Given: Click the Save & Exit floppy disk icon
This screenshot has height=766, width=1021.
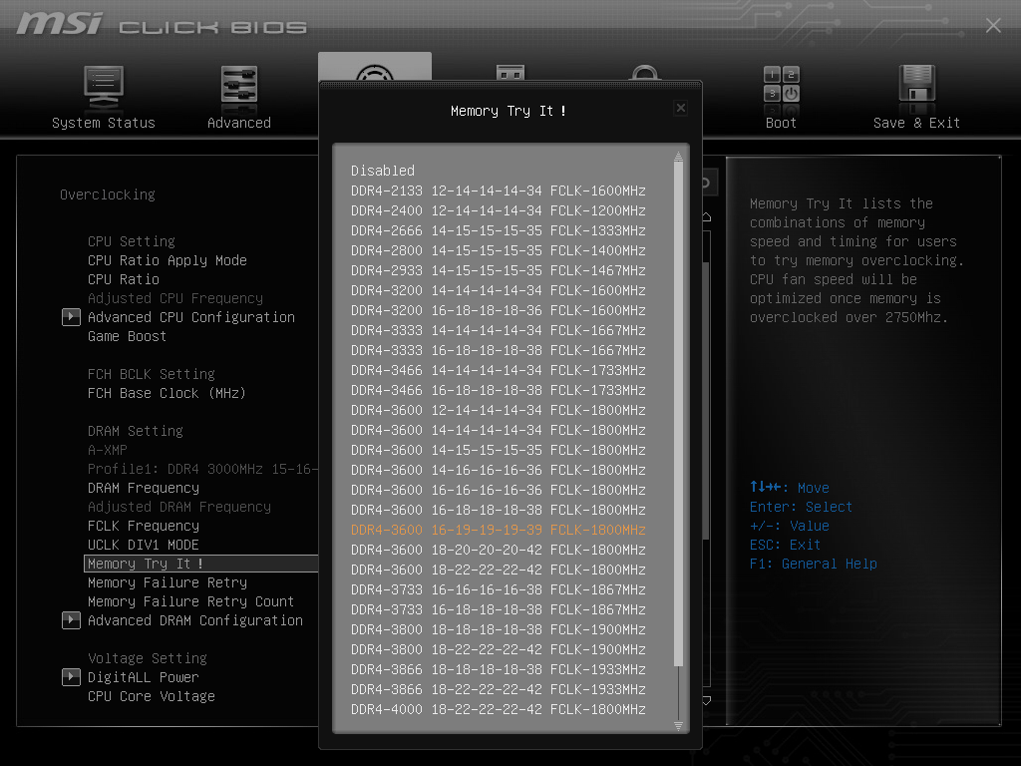Looking at the screenshot, I should click(917, 85).
